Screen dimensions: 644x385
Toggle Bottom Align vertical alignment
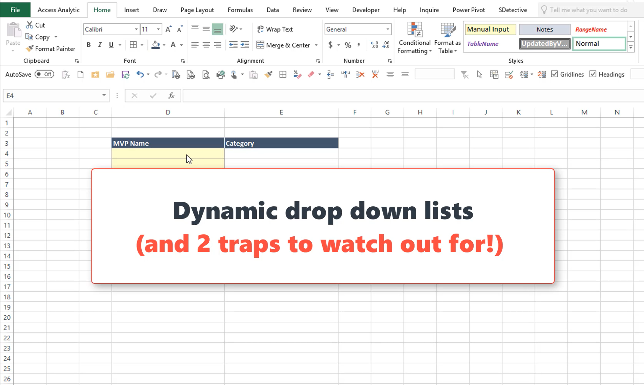tap(218, 29)
